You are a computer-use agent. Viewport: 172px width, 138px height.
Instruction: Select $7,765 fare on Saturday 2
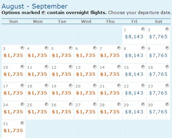click(158, 37)
